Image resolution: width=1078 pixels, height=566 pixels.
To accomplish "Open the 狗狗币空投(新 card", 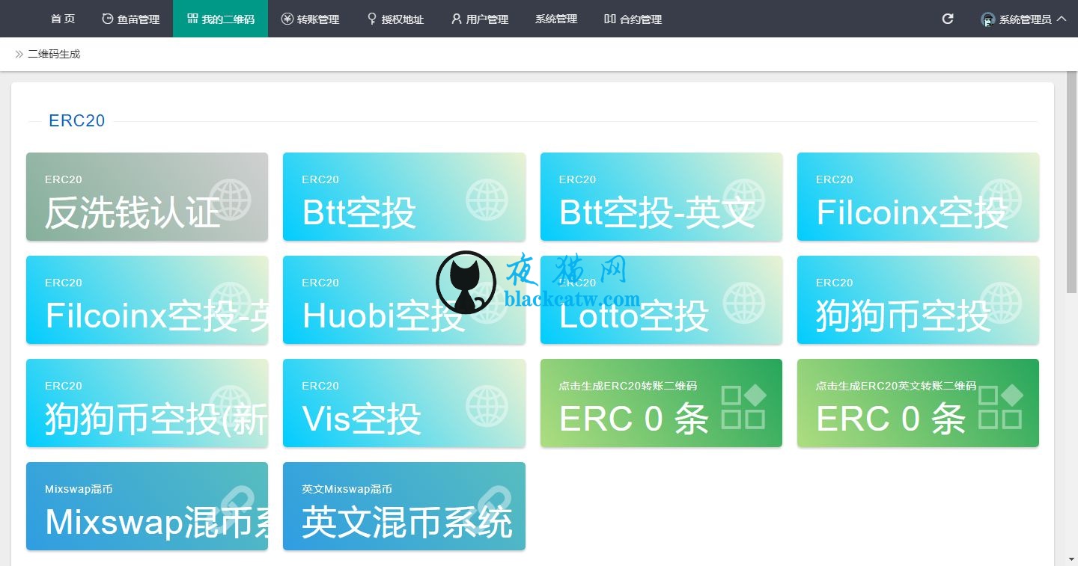I will (x=147, y=403).
